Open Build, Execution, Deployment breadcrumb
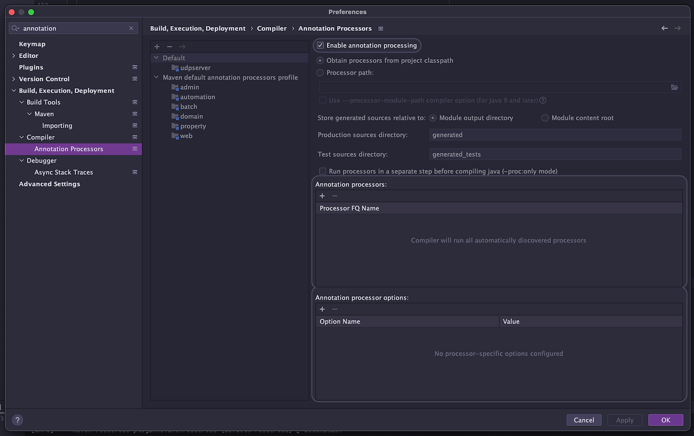Image resolution: width=694 pixels, height=436 pixels. click(197, 28)
